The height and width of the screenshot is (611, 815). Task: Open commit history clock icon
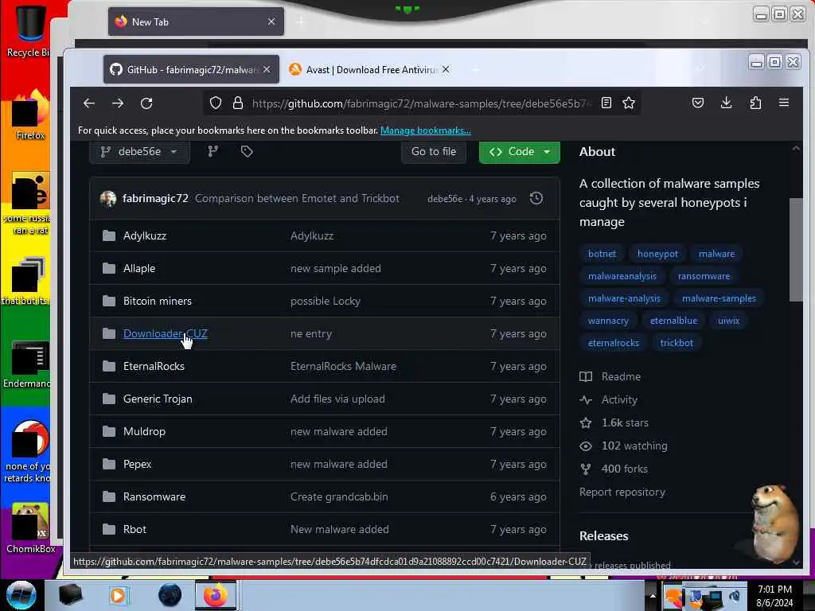click(x=536, y=198)
